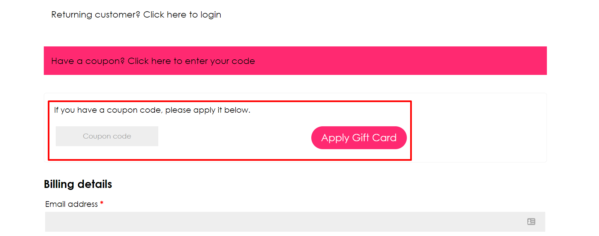
Task: Open the 'Click here to enter your code' section
Action: (x=153, y=61)
